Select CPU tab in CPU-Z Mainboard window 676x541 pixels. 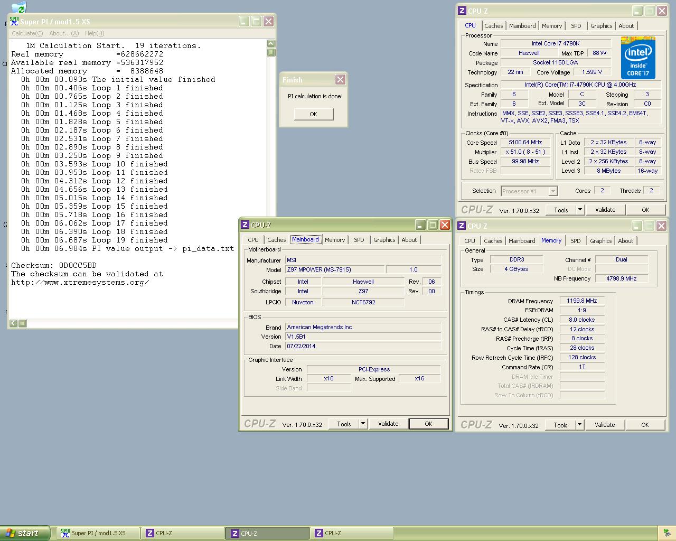(253, 240)
